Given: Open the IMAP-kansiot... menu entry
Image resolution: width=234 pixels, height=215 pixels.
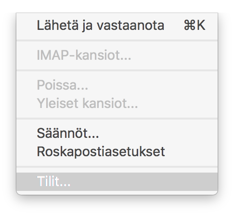Looking at the screenshot, I should [x=117, y=55].
